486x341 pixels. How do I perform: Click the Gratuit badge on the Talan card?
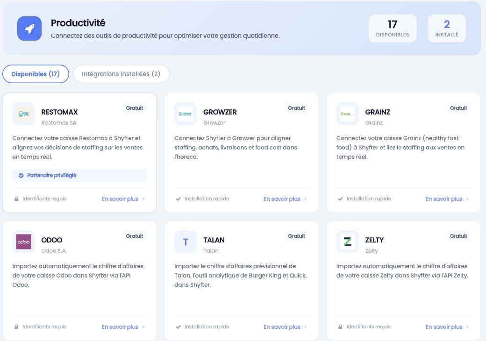pos(297,236)
